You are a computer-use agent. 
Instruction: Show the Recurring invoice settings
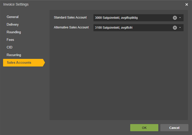point(14,55)
